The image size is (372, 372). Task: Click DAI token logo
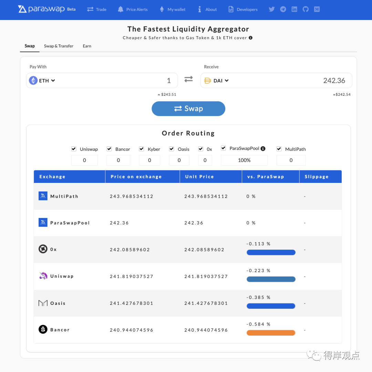click(x=208, y=81)
